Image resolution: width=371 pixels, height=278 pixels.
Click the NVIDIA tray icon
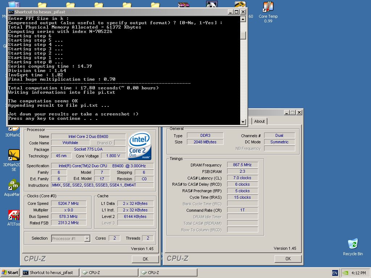(x=345, y=273)
